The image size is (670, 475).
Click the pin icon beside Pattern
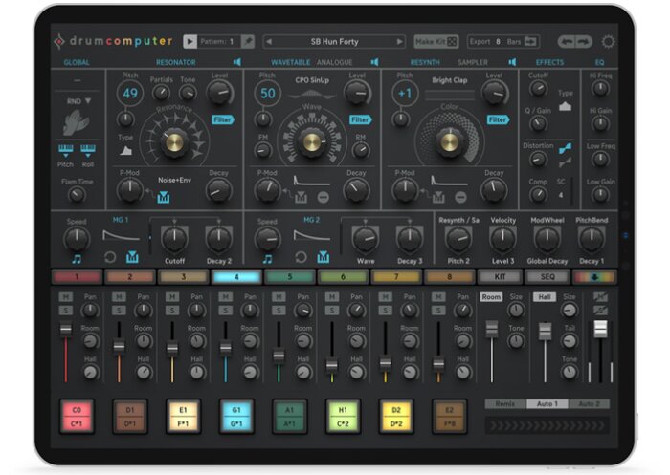[248, 41]
